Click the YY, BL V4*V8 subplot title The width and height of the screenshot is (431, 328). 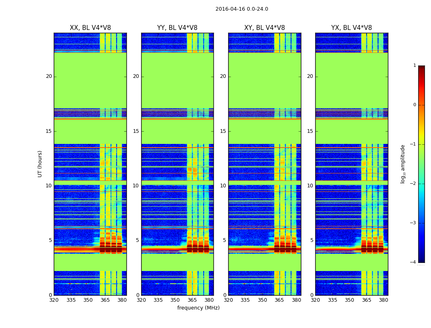177,28
